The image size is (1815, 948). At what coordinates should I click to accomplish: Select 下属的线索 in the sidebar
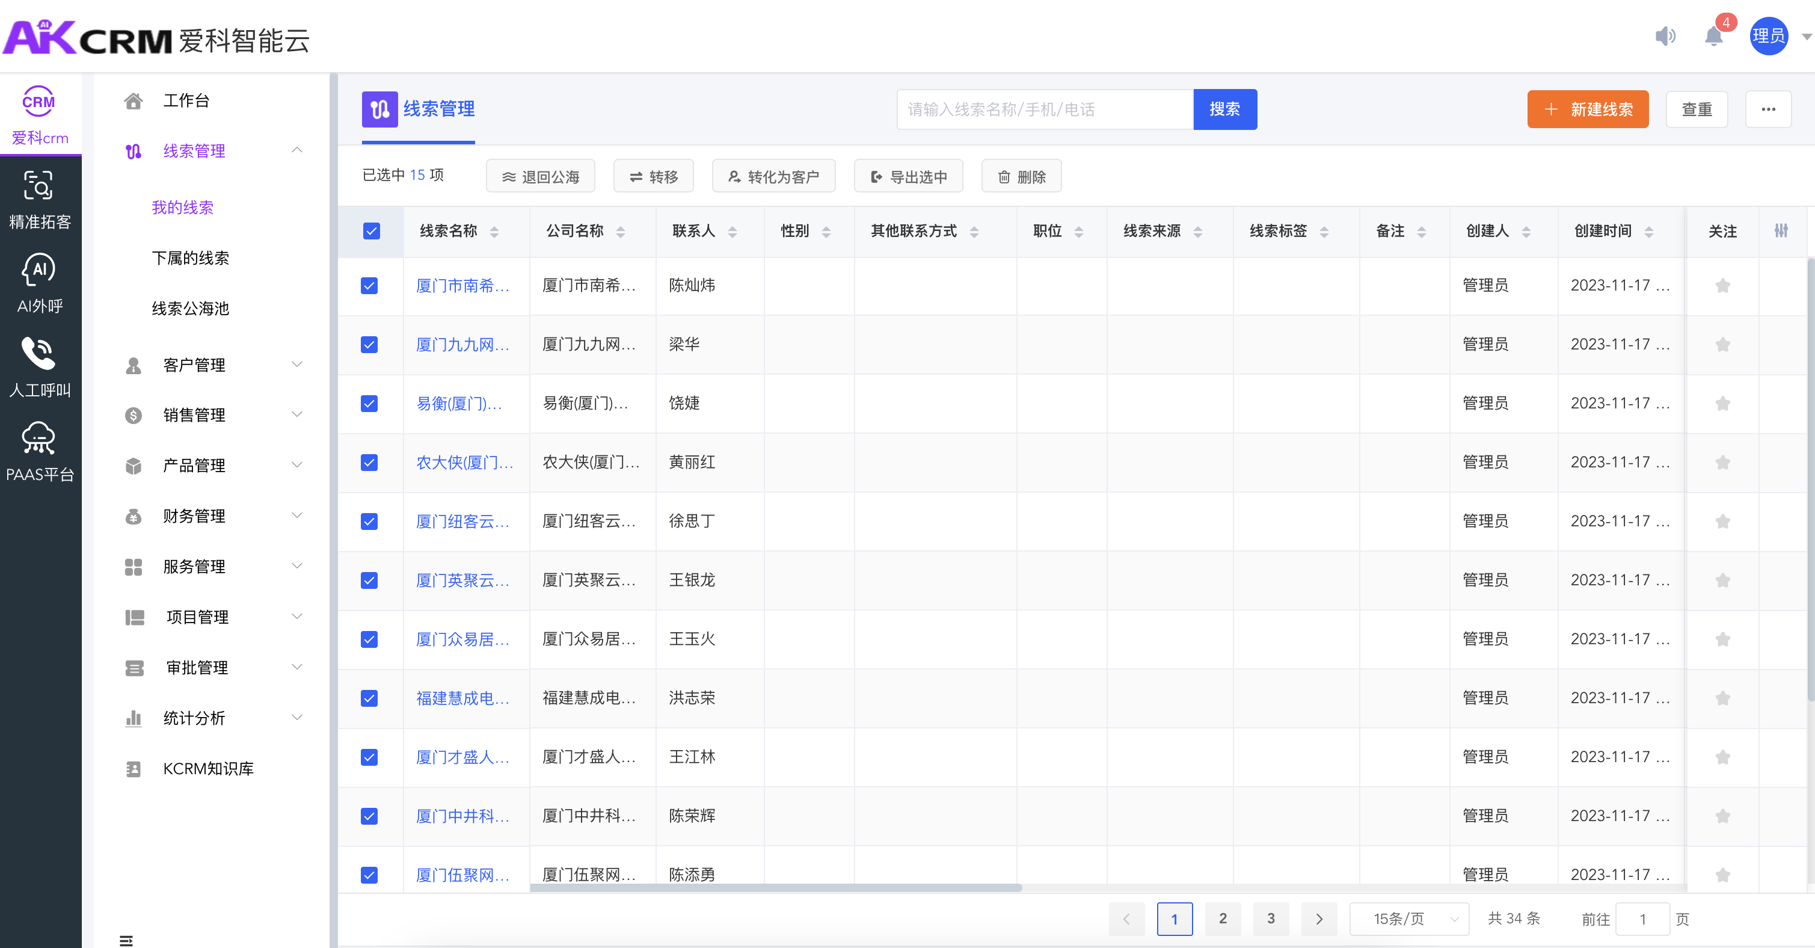(190, 258)
